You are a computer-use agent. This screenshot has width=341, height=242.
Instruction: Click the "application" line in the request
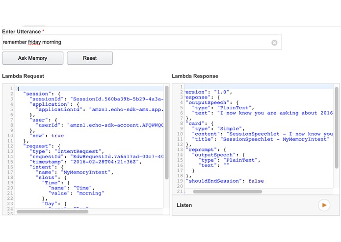coord(54,104)
